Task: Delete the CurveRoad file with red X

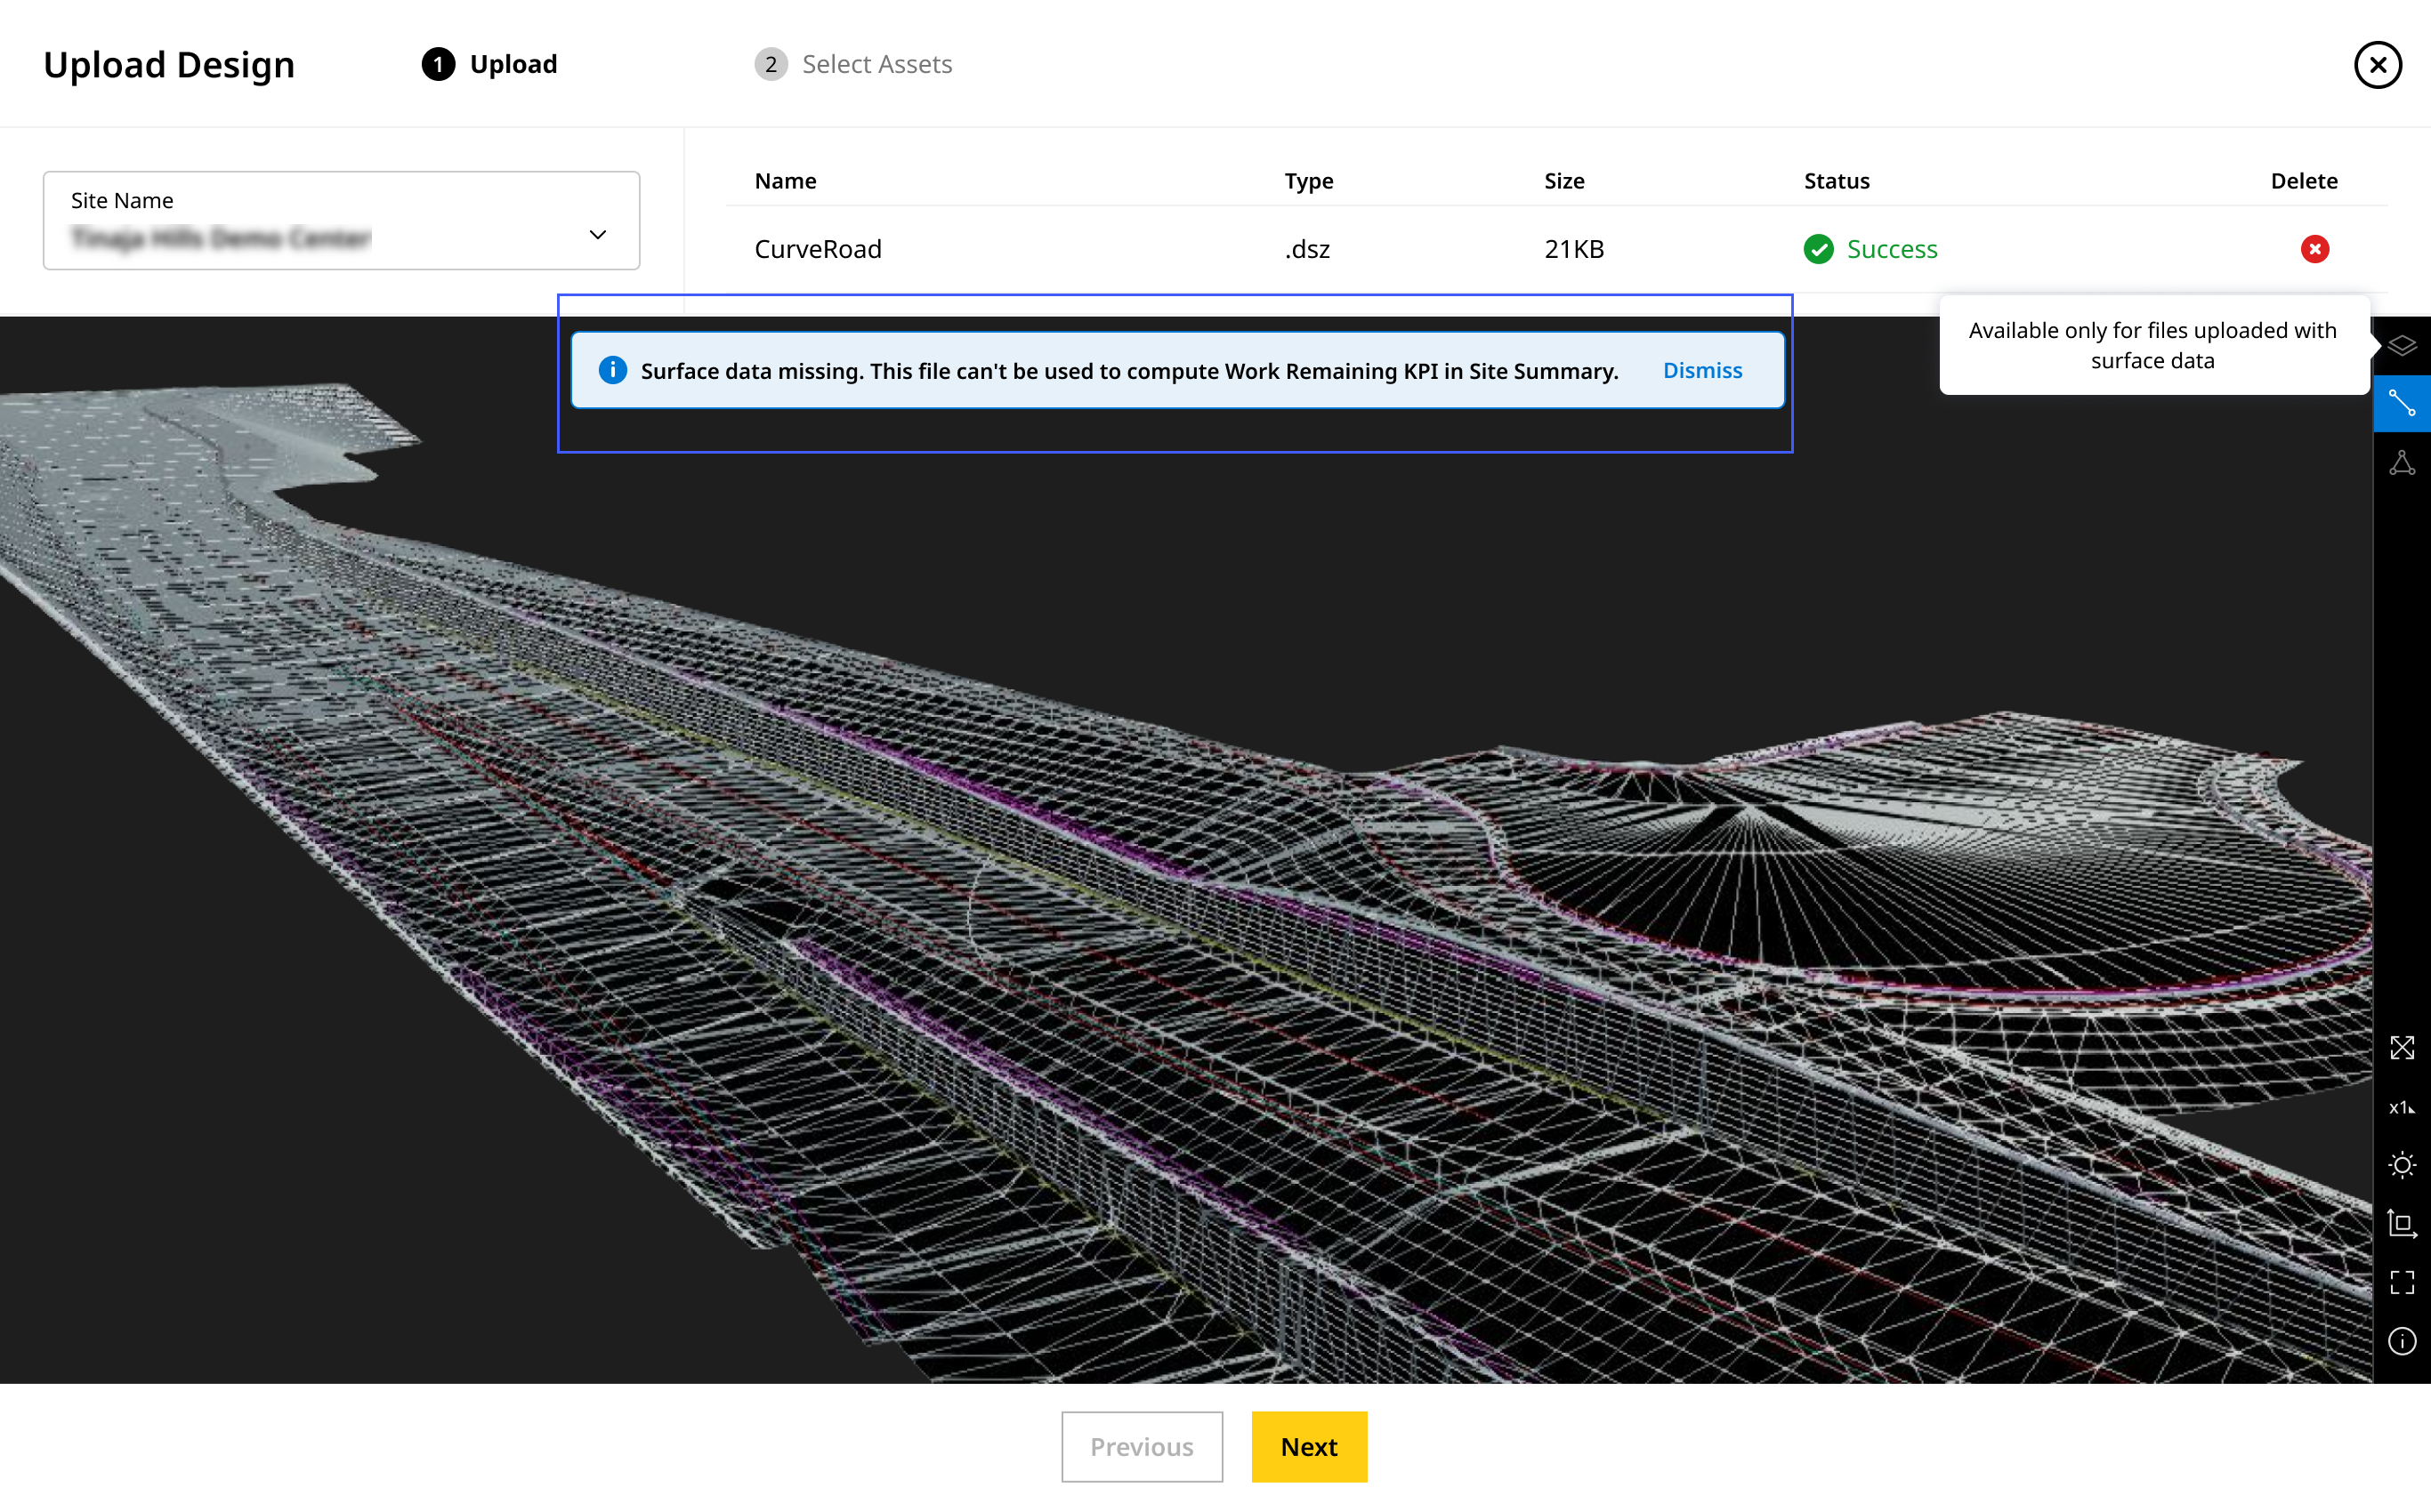Action: (2314, 249)
